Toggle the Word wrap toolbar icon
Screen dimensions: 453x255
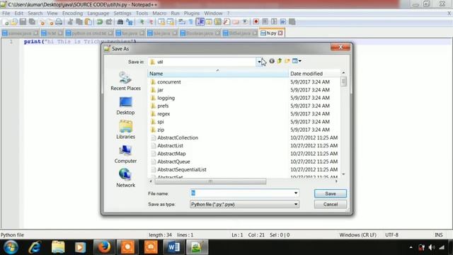click(x=182, y=22)
